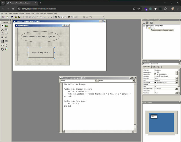Select the CommandButton tool in toolbox
This screenshot has width=181, height=142.
(6, 33)
